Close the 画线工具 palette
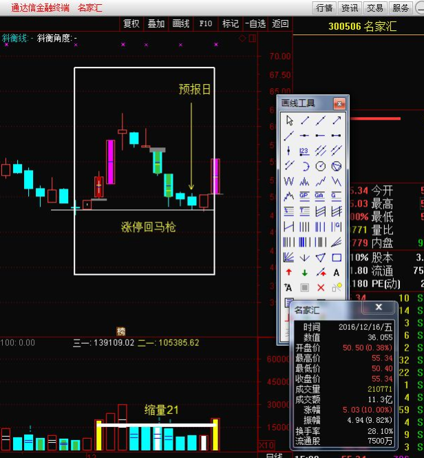 pyautogui.click(x=339, y=103)
